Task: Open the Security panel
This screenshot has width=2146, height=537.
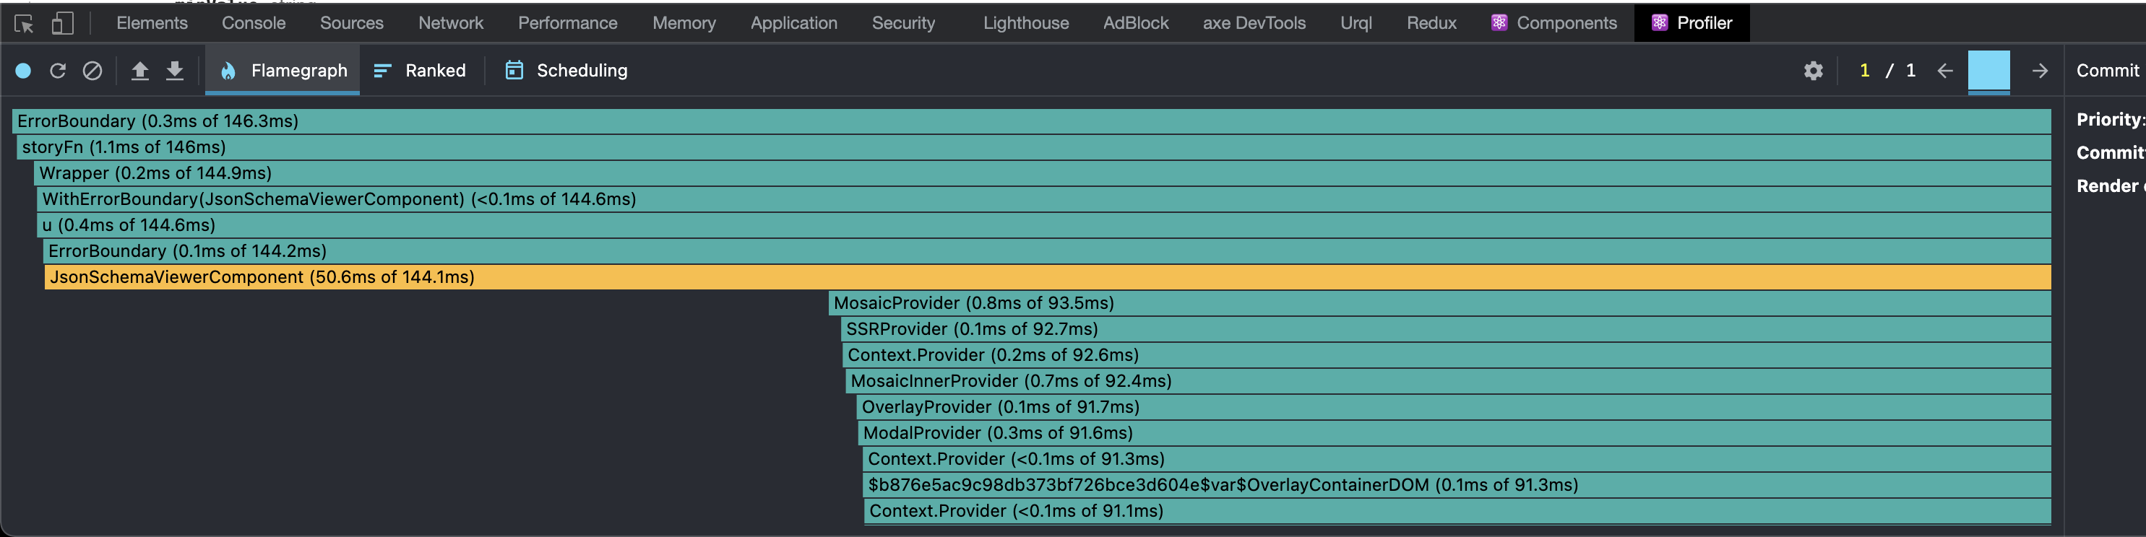Action: click(x=903, y=23)
